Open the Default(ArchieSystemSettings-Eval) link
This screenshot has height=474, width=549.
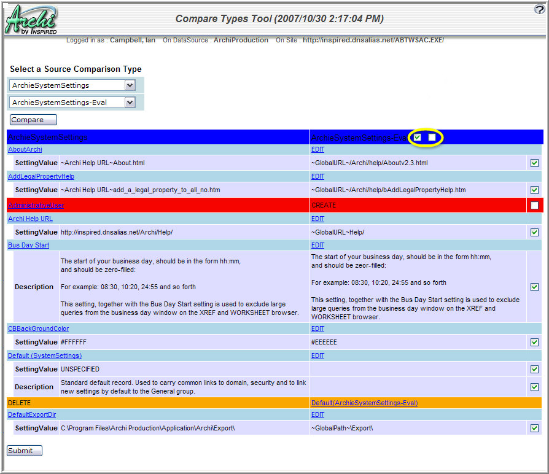coord(364,403)
